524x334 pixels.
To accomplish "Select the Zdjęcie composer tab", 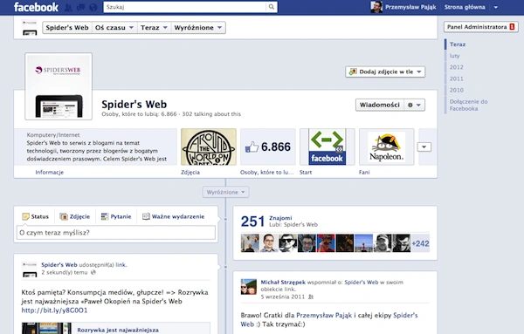I will (75, 216).
